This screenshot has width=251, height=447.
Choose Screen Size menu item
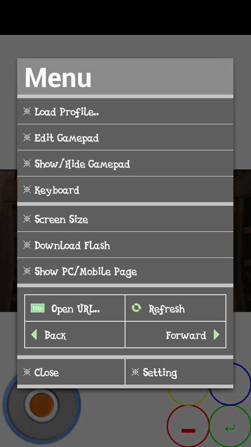(x=125, y=219)
